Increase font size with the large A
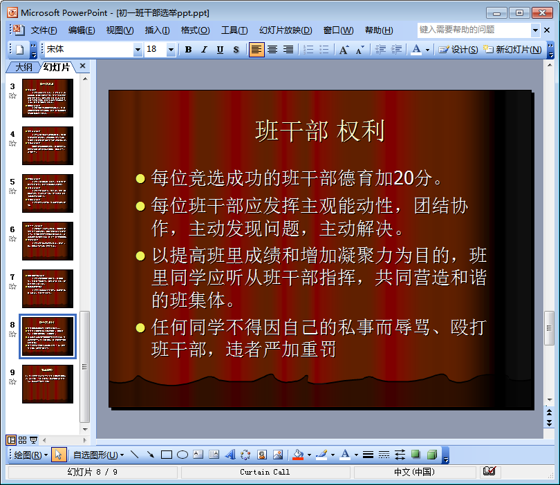560x485 pixels. tap(344, 50)
